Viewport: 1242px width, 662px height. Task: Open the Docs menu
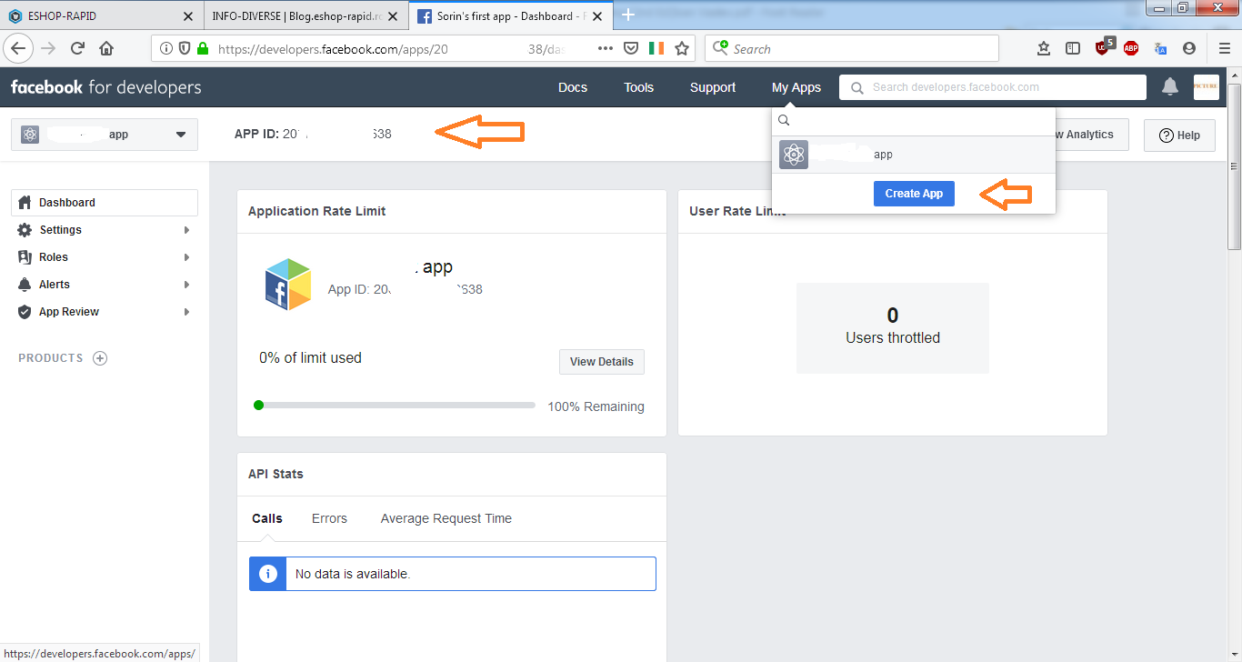pos(573,87)
